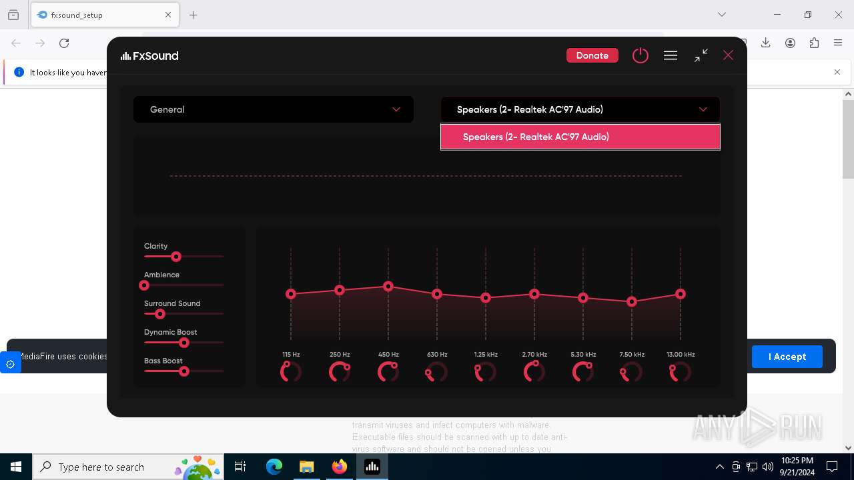Open Firefox View icon
The height and width of the screenshot is (480, 854).
(x=13, y=15)
